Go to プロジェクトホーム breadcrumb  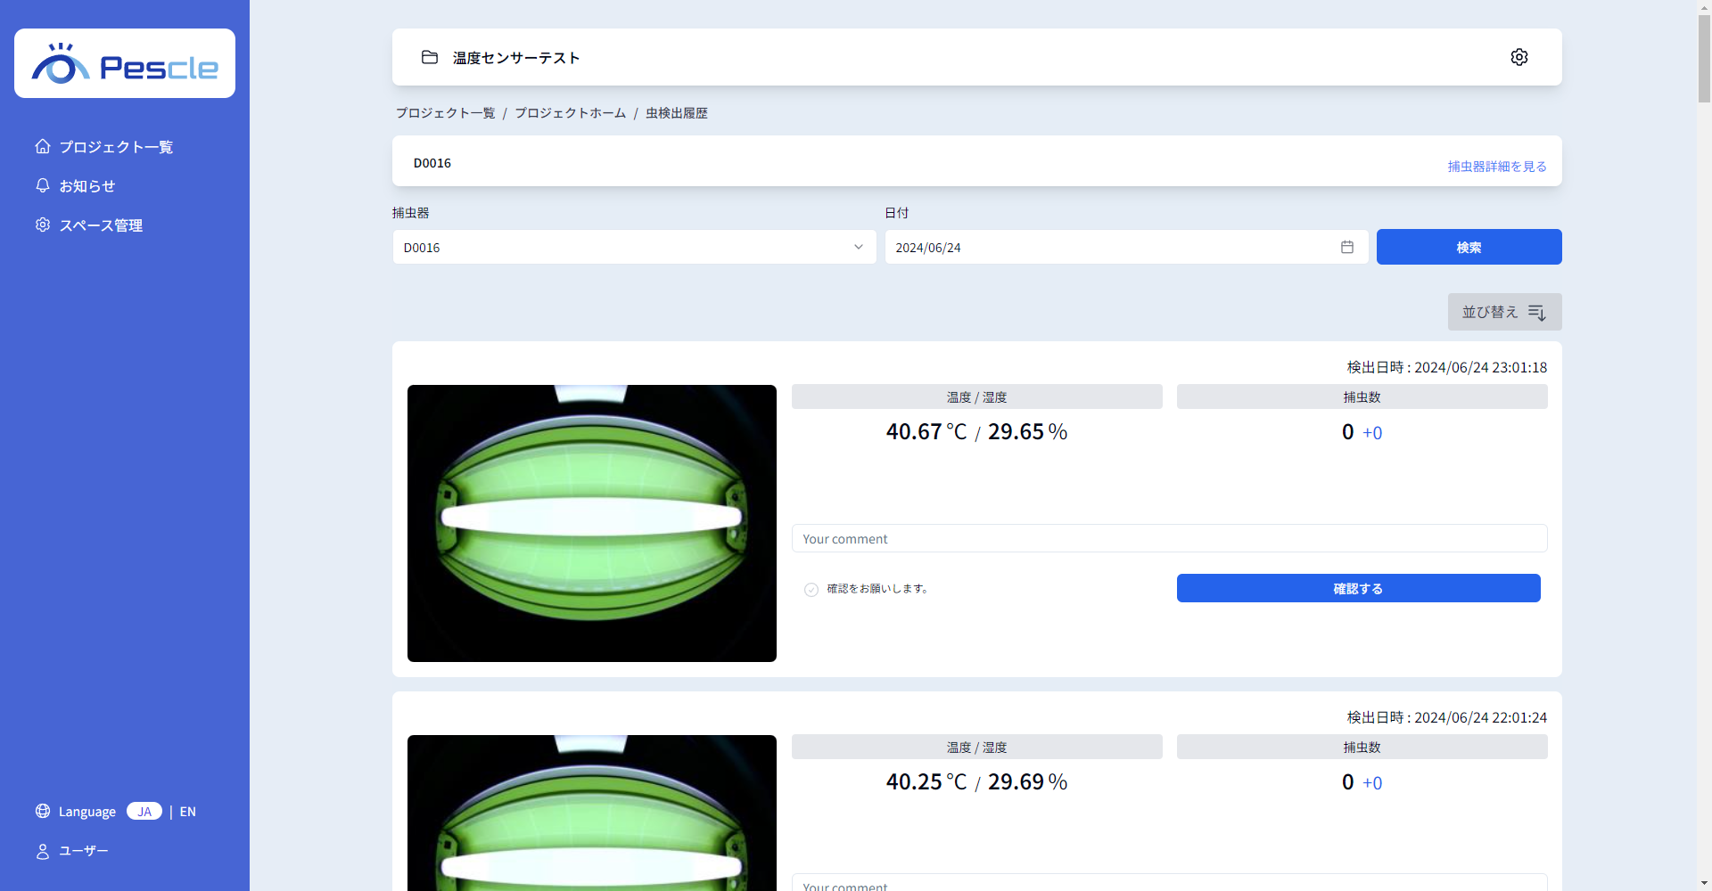pyautogui.click(x=570, y=113)
